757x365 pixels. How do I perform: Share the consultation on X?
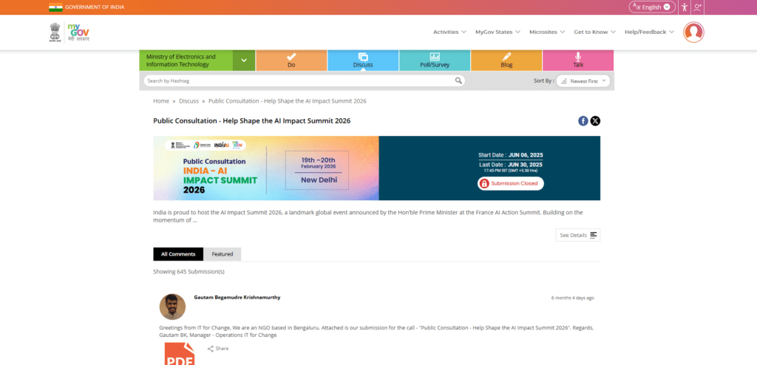click(x=595, y=121)
